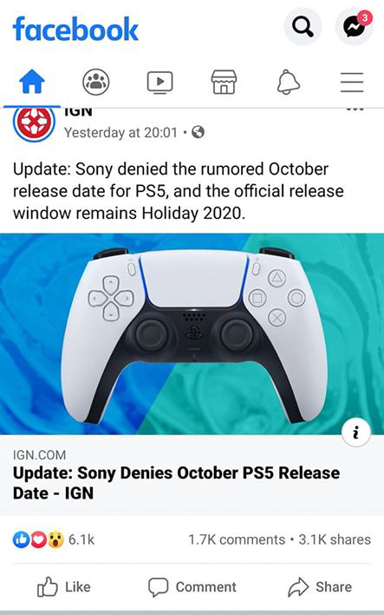Open the Facebook search icon
Screen dimensions: 384x615
click(303, 27)
